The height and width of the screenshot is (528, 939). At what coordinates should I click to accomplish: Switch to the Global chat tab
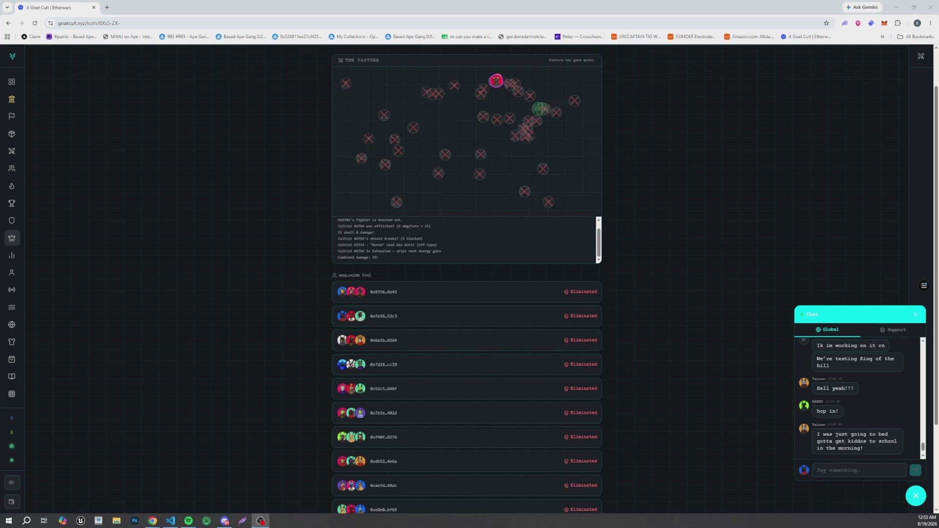tap(827, 330)
